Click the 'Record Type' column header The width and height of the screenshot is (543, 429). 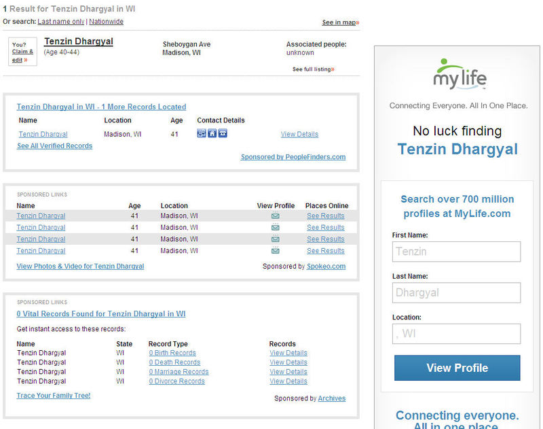(x=168, y=344)
